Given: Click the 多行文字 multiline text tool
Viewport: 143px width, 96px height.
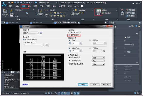Looking at the screenshot, I should [5, 13].
